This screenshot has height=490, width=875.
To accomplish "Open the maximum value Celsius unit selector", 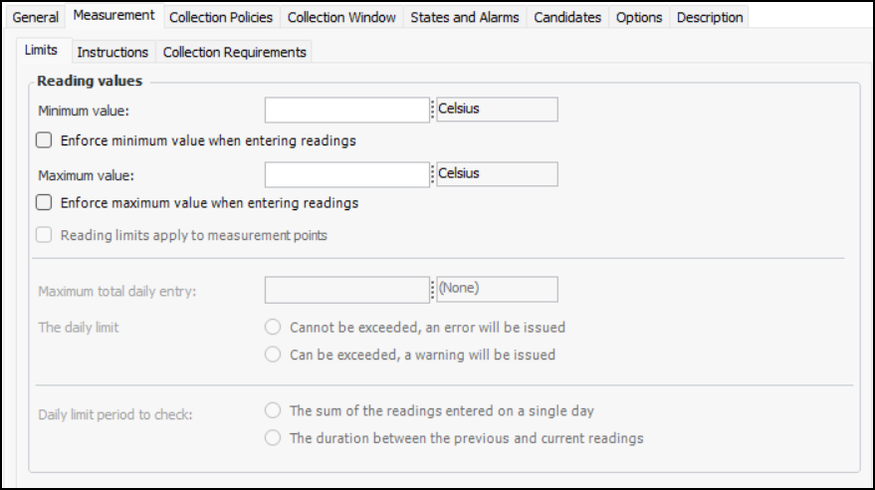I will pyautogui.click(x=496, y=174).
